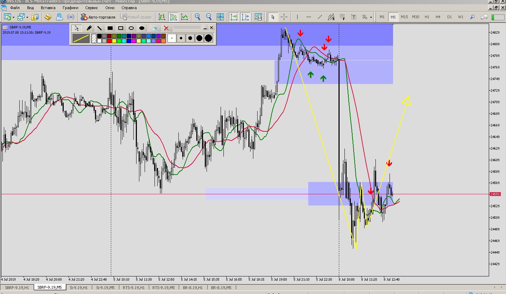This screenshot has width=506, height=294.
Task: Switch to D1 timeframe
Action: pos(449,17)
